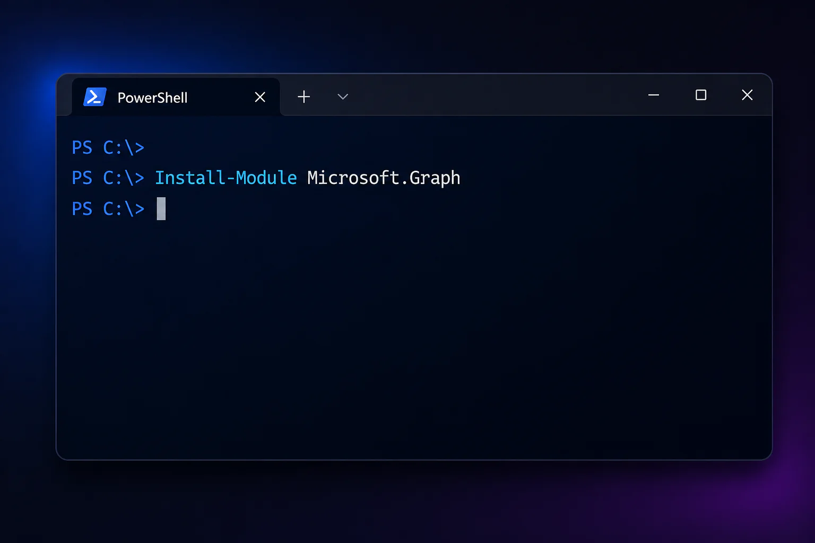Close the PowerShell tab
Image resolution: width=815 pixels, height=543 pixels.
click(260, 97)
